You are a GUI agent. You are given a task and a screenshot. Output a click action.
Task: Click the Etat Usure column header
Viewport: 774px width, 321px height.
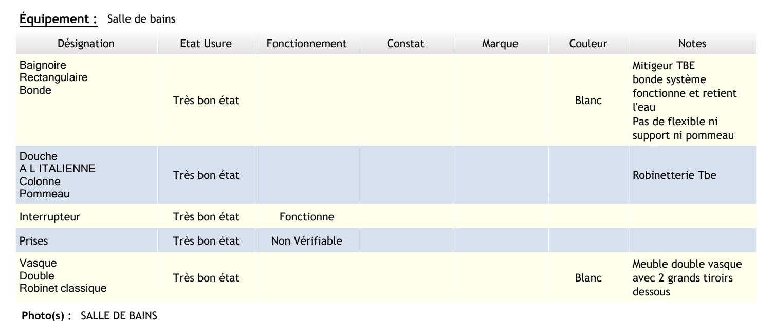206,44
